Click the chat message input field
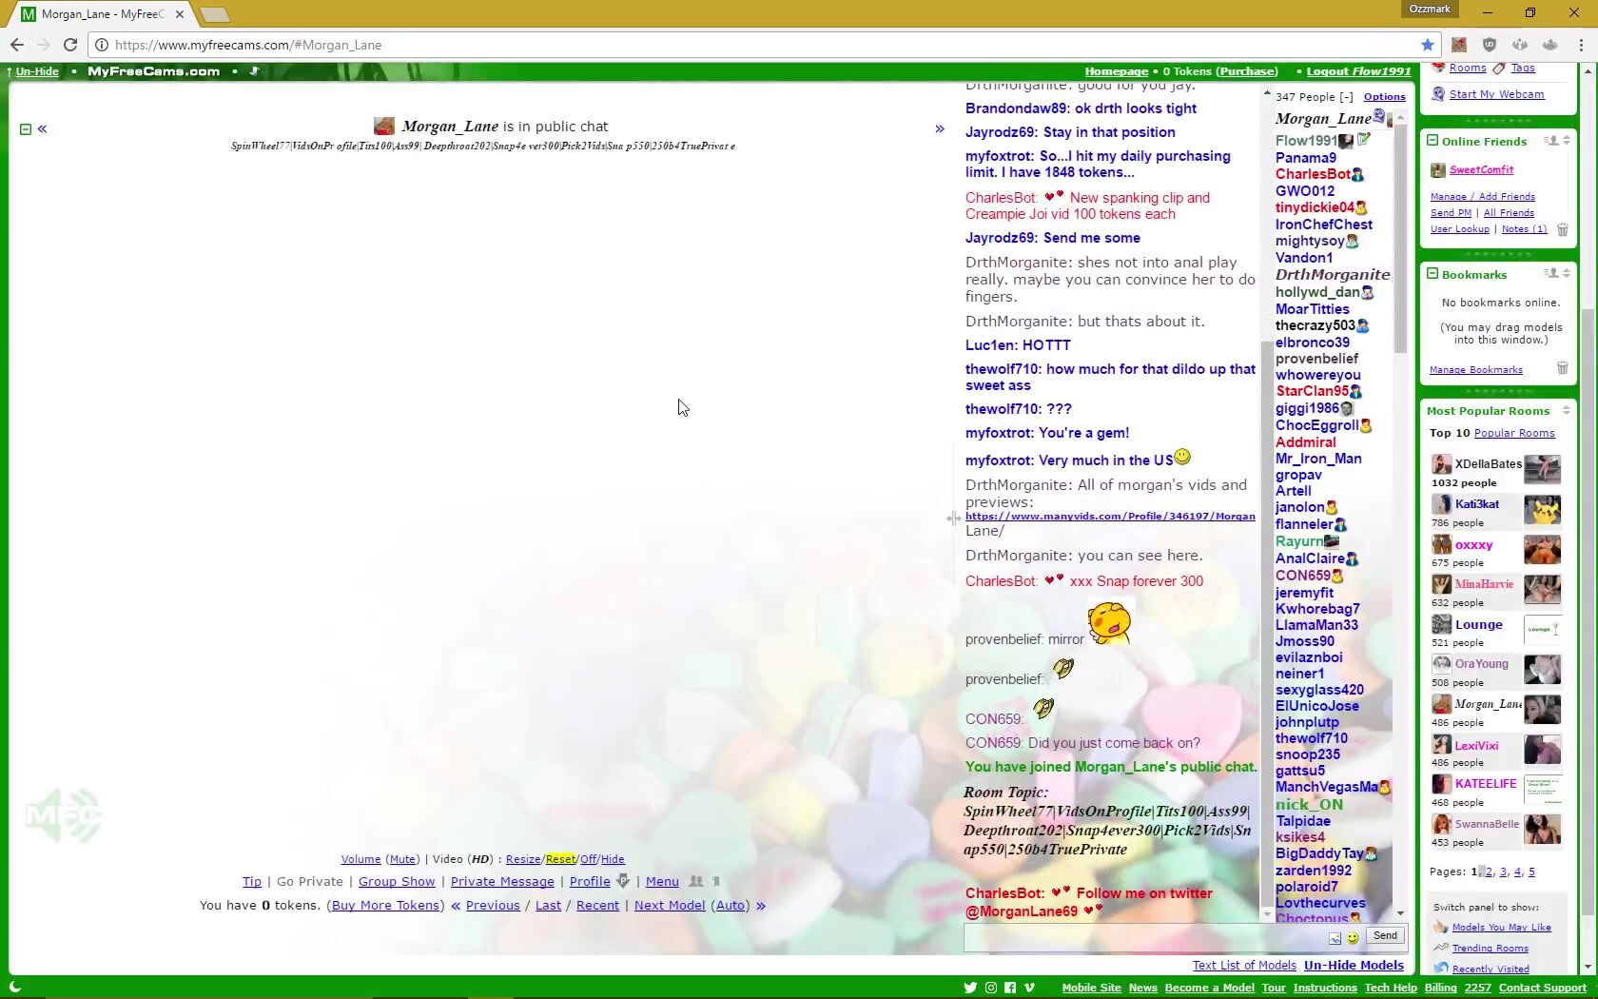The image size is (1598, 999). (x=1141, y=937)
